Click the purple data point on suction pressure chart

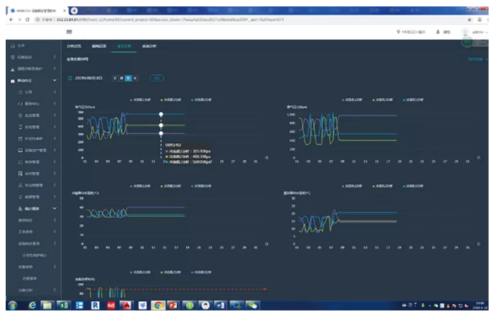(x=161, y=133)
